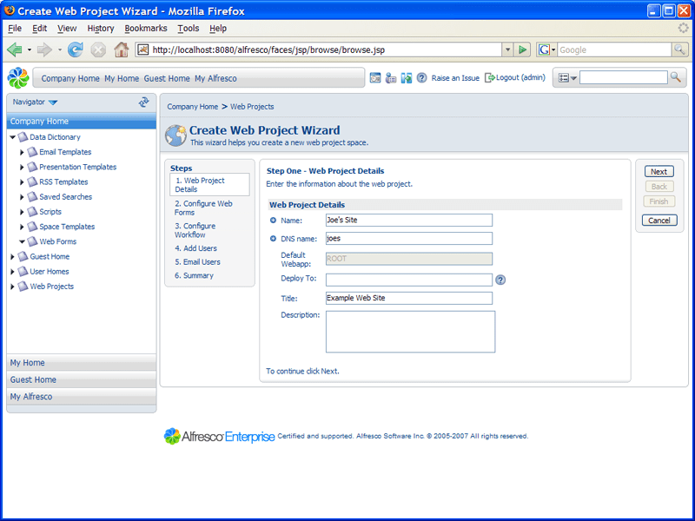
Task: Open the Bookmarks menu
Action: 145,28
